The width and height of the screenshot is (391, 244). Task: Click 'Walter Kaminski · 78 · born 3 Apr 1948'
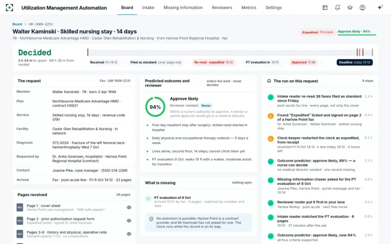[84, 92]
